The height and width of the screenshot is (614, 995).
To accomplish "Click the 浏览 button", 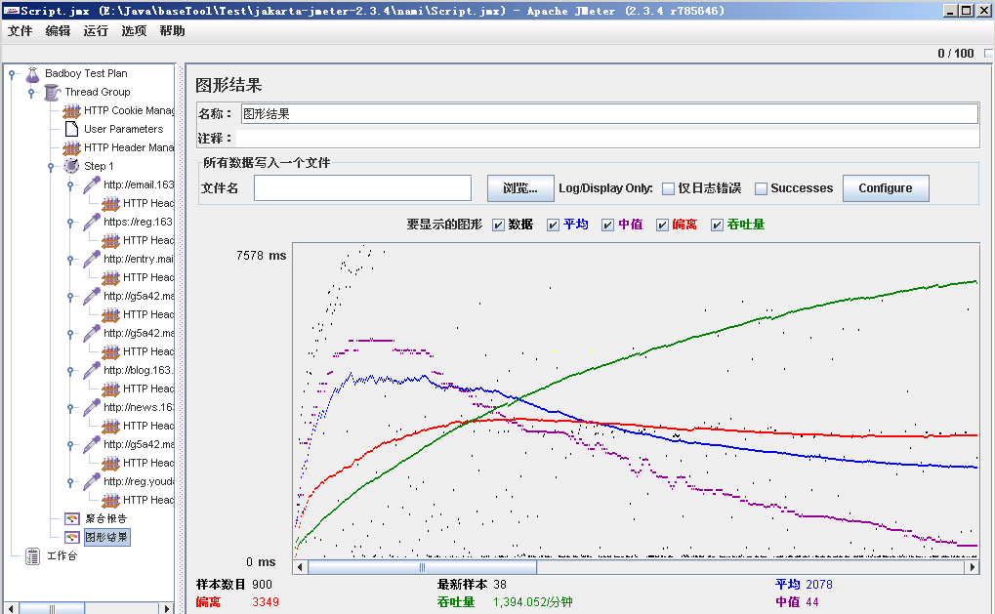I will pyautogui.click(x=518, y=187).
